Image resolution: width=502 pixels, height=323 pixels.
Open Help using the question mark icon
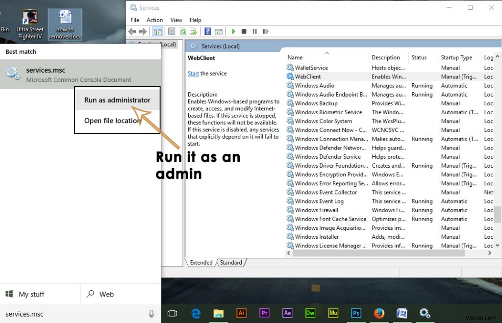point(207,31)
